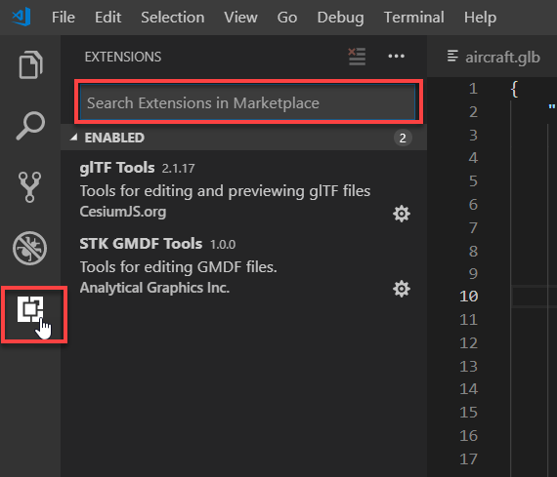Viewport: 557px width, 477px height.
Task: Open the File menu
Action: point(64,17)
